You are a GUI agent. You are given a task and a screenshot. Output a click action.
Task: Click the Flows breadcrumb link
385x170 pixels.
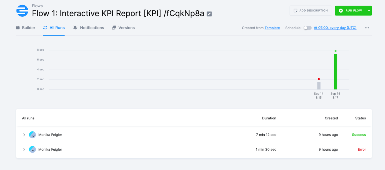click(37, 6)
